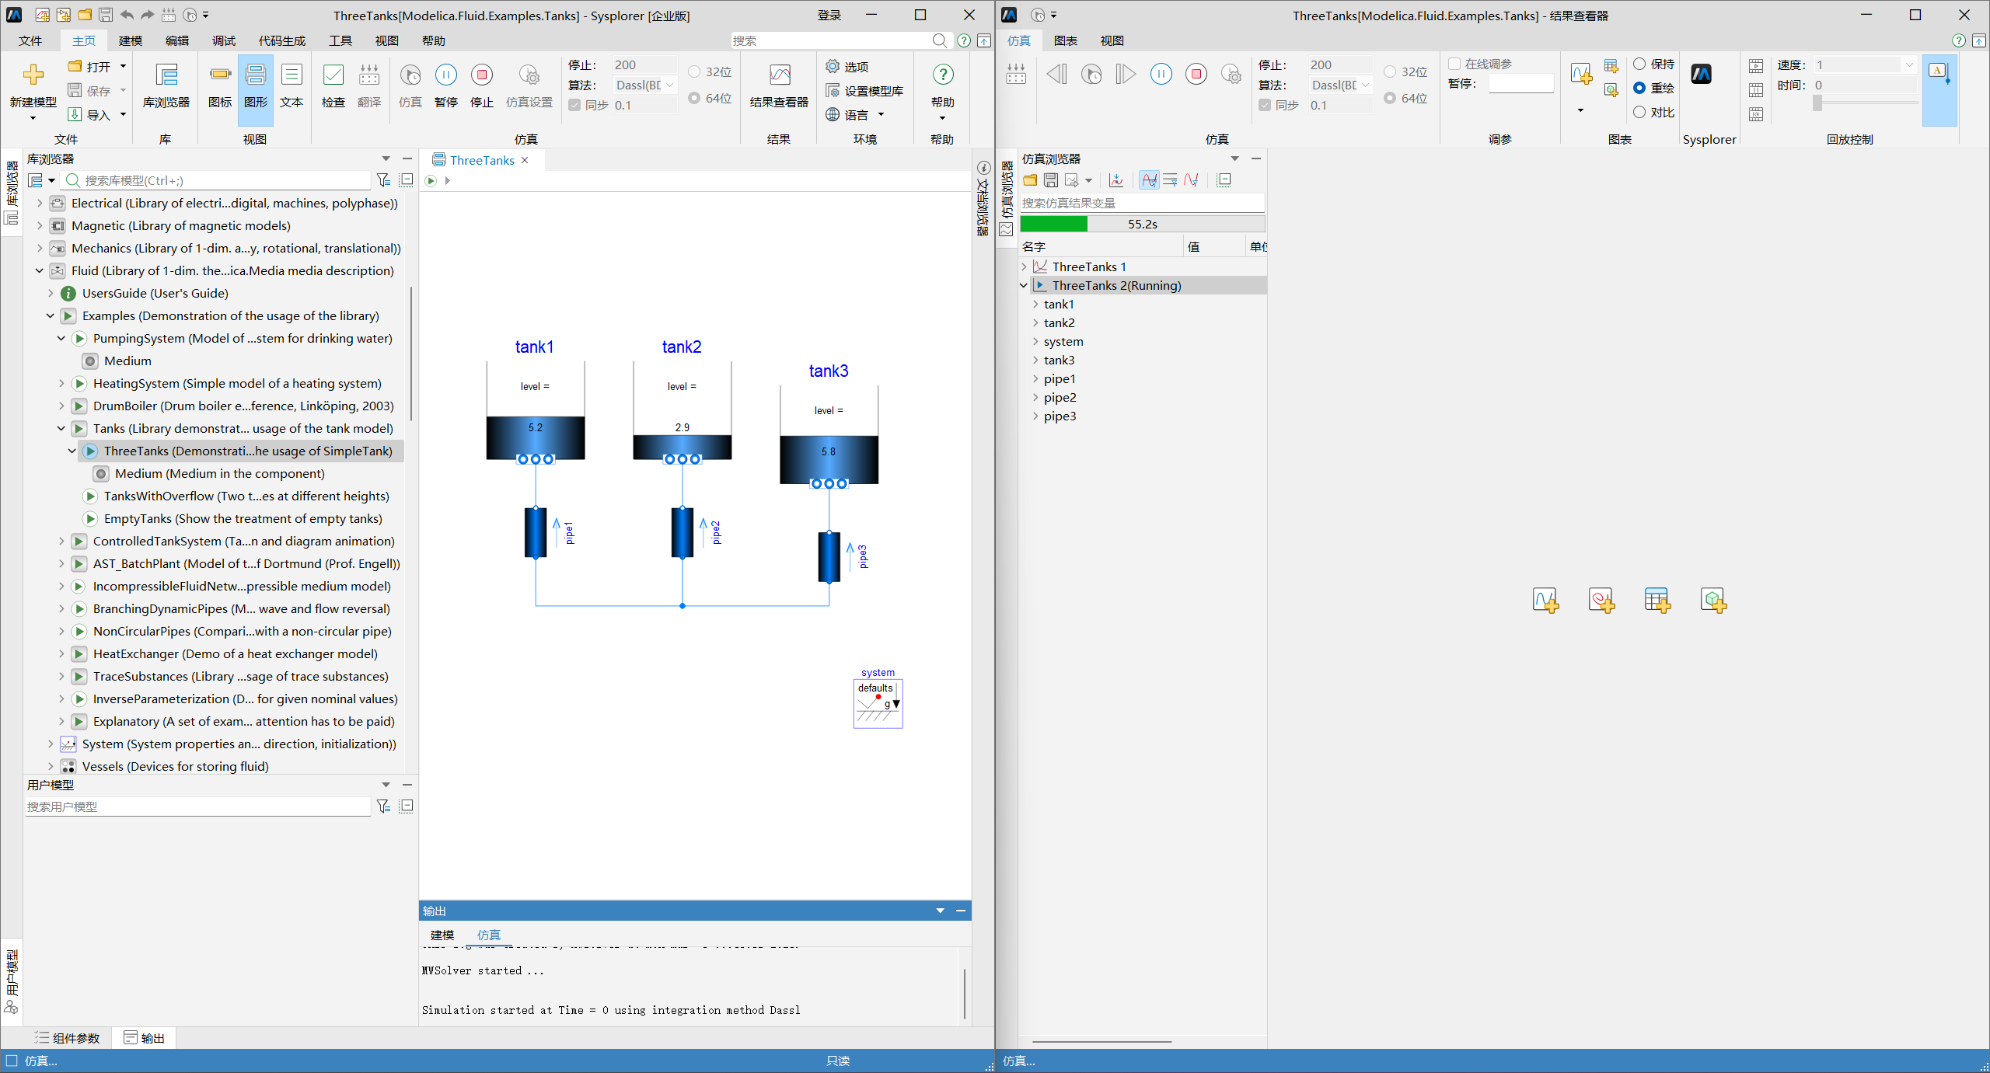This screenshot has height=1073, width=1990.
Task: Click 搜索库模型 search field
Action: click(217, 180)
